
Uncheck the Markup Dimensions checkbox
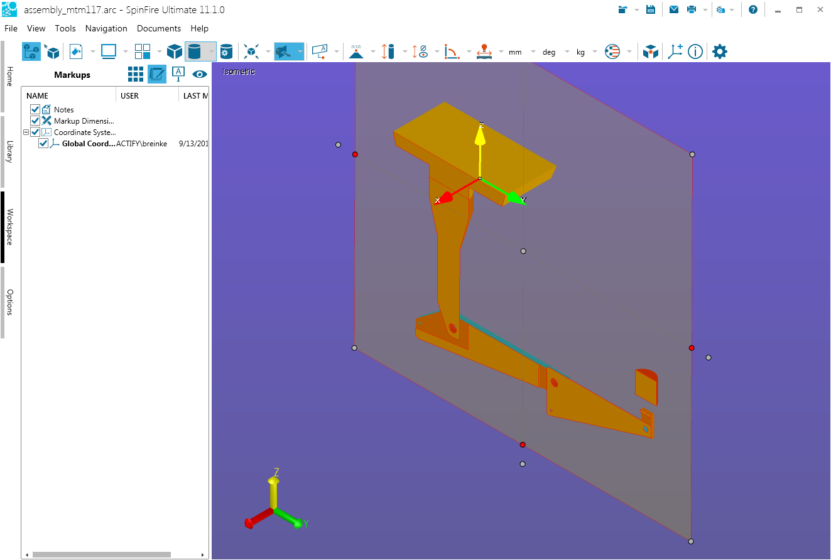point(35,121)
